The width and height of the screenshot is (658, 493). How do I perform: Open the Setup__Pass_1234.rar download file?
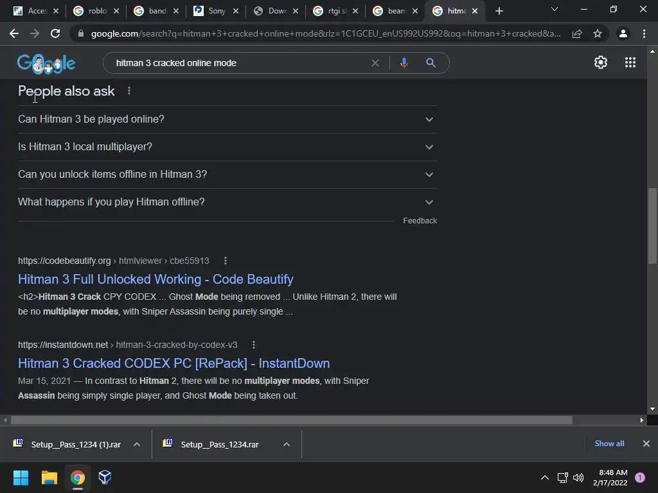(x=212, y=444)
